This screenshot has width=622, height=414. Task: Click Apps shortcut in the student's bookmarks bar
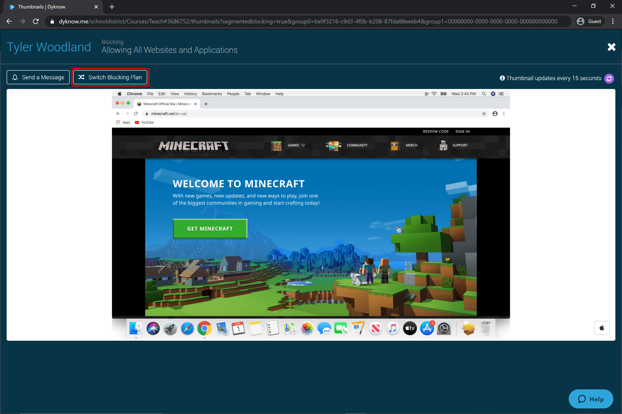123,123
